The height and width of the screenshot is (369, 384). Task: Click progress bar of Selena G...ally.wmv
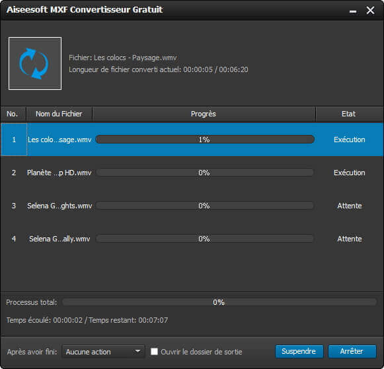pos(205,239)
